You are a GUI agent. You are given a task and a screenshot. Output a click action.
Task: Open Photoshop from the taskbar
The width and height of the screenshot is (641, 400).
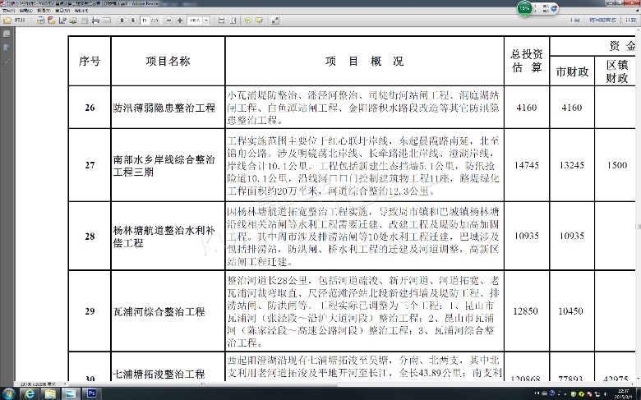point(91,393)
